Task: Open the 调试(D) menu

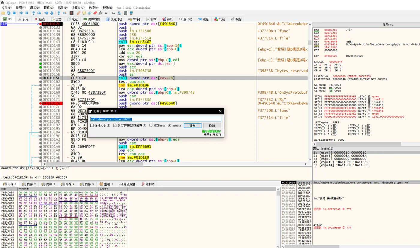Action: (34, 7)
